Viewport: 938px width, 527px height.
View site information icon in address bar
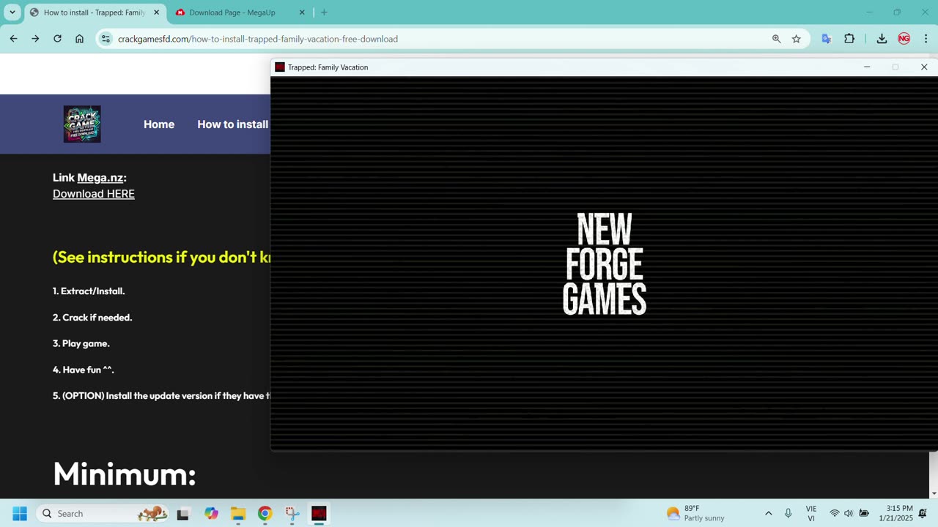point(106,39)
